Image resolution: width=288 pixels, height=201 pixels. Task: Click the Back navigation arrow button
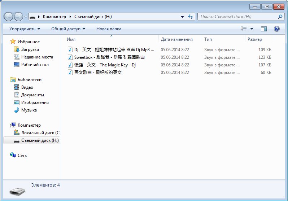8,17
